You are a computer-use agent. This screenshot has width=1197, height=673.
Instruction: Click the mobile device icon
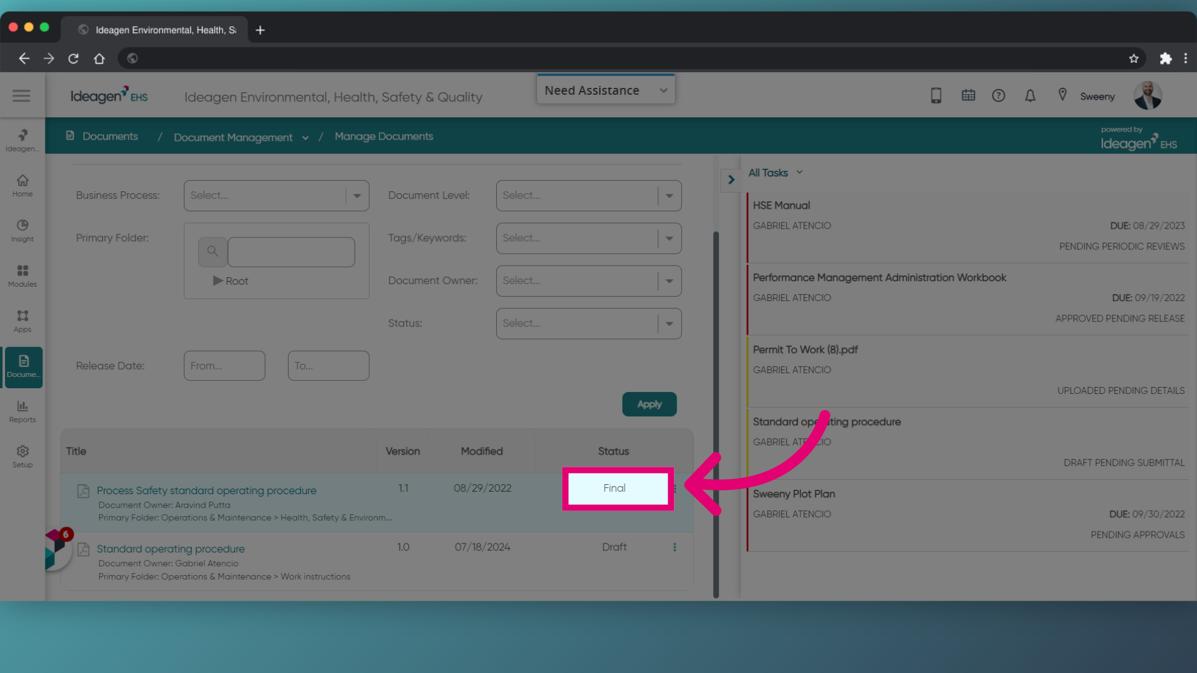point(936,95)
